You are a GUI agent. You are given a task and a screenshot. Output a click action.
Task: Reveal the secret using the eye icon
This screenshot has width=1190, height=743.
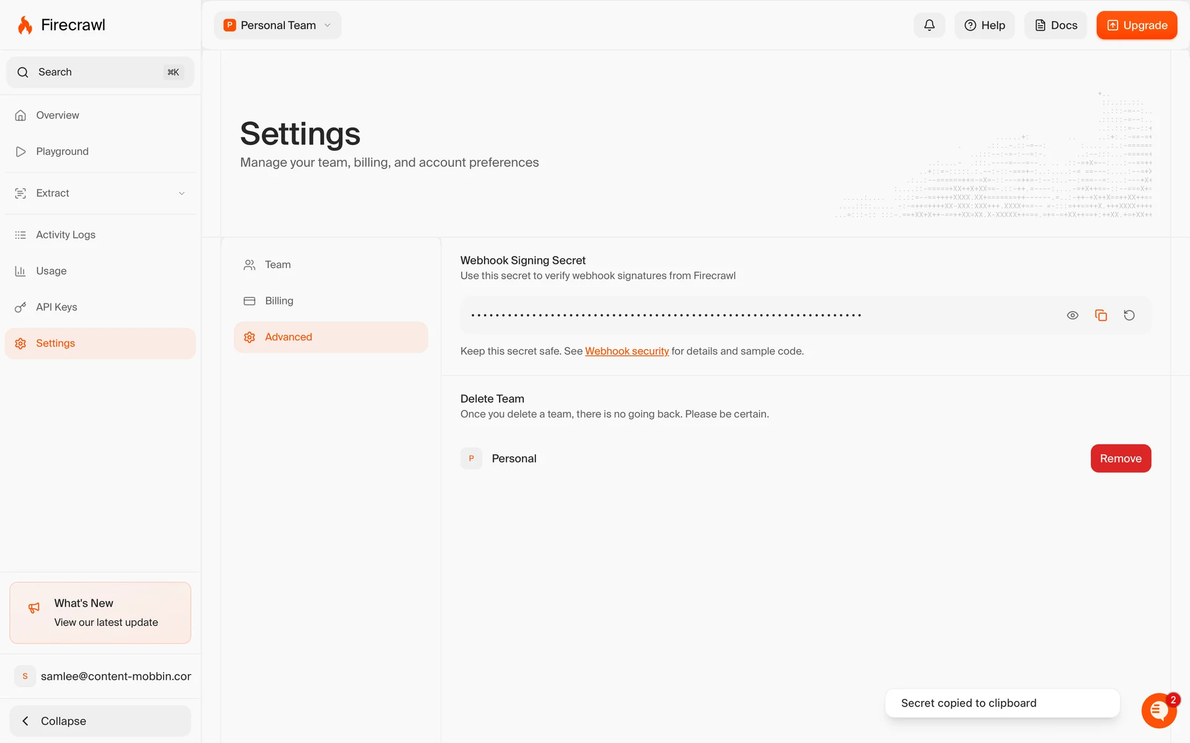1072,315
